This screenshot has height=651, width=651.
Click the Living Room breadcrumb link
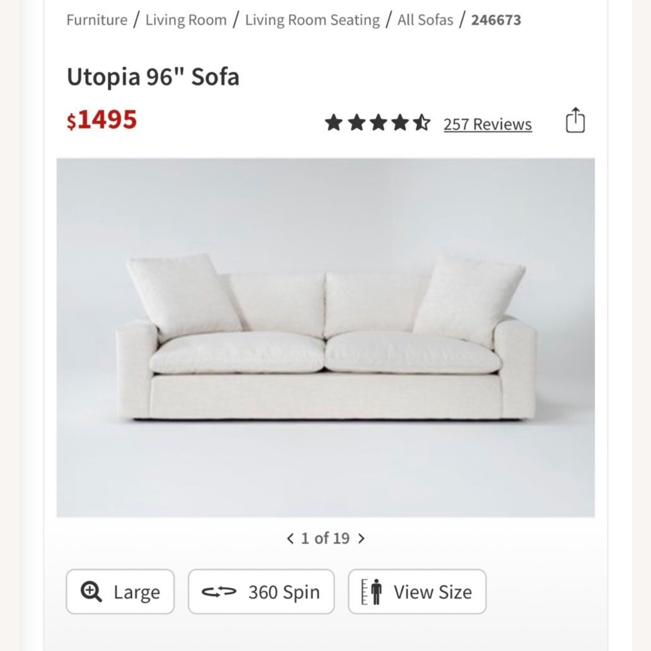pos(185,19)
